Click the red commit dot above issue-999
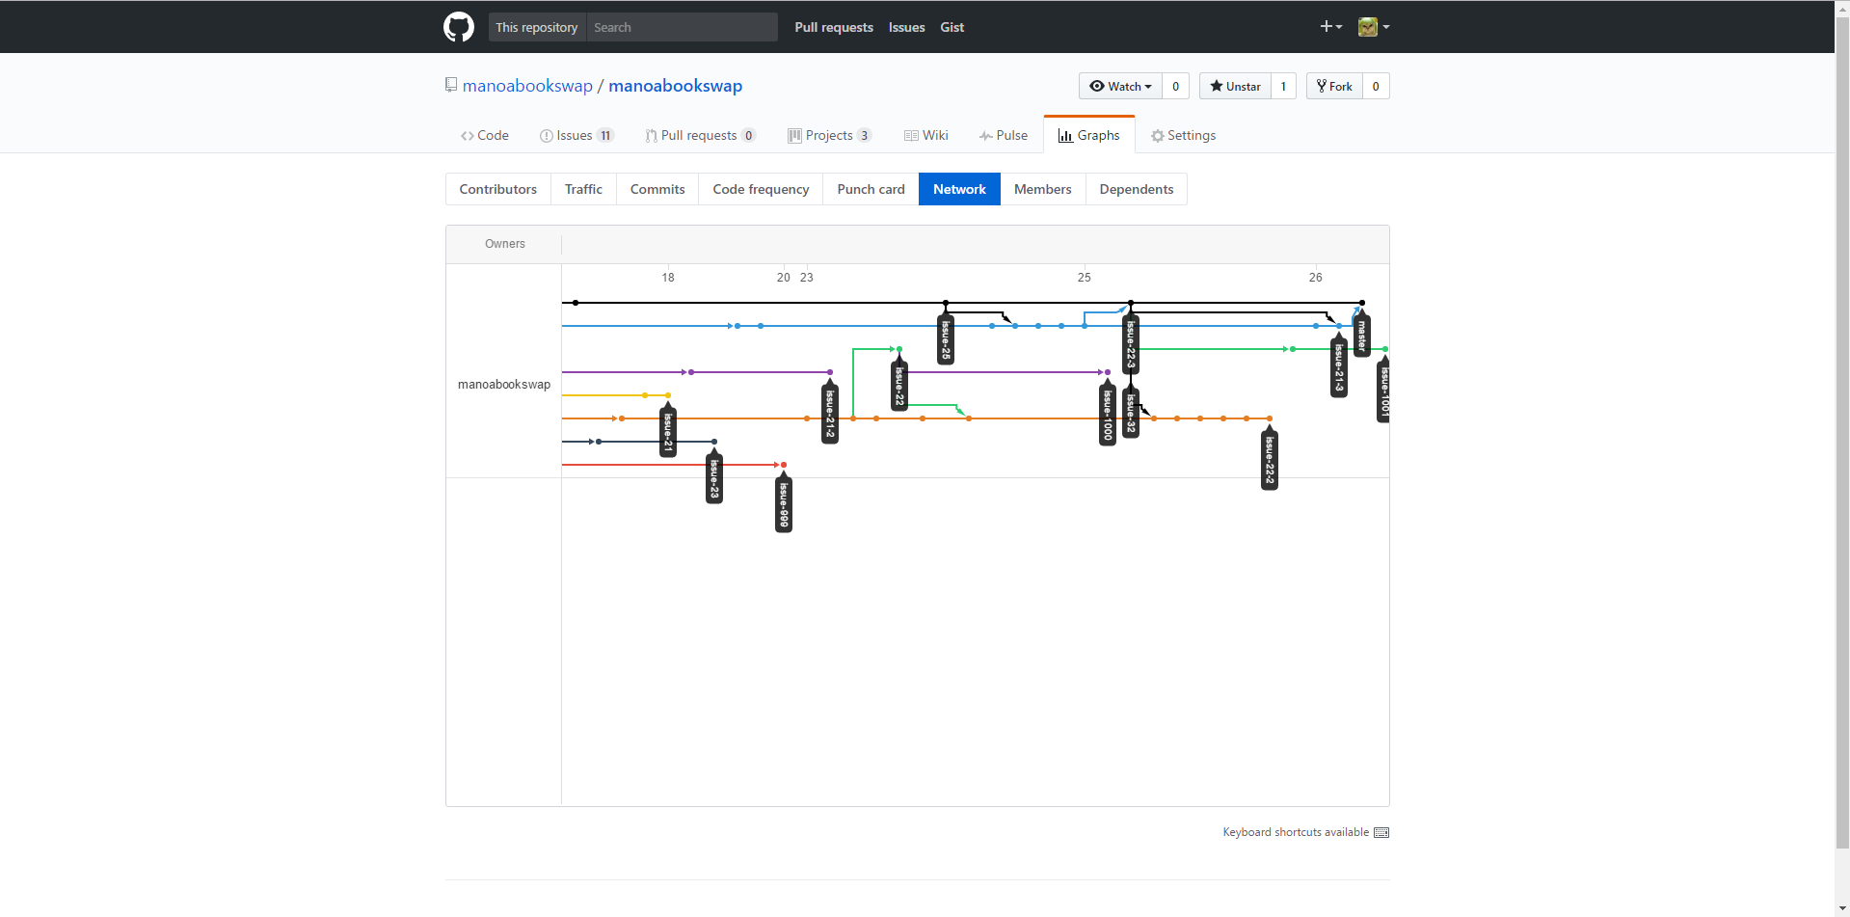Image resolution: width=1850 pixels, height=917 pixels. click(784, 465)
